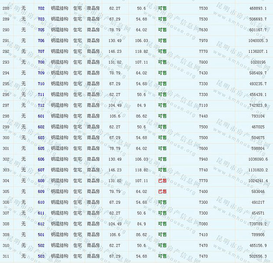Open the unit 710 link
Screen dimensions: 273x263
tap(41, 84)
